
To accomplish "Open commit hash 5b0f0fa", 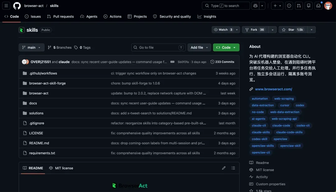I will point(183,62).
